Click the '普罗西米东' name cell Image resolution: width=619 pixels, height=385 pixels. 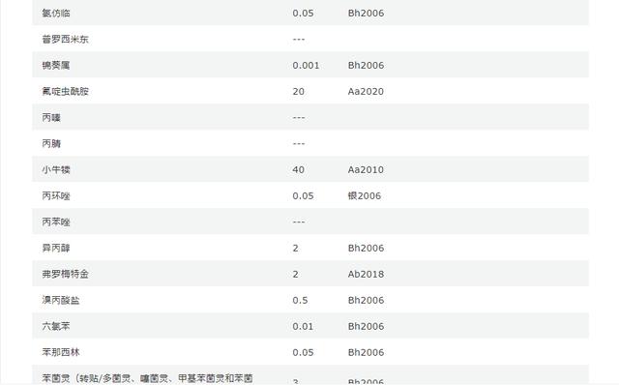click(65, 39)
